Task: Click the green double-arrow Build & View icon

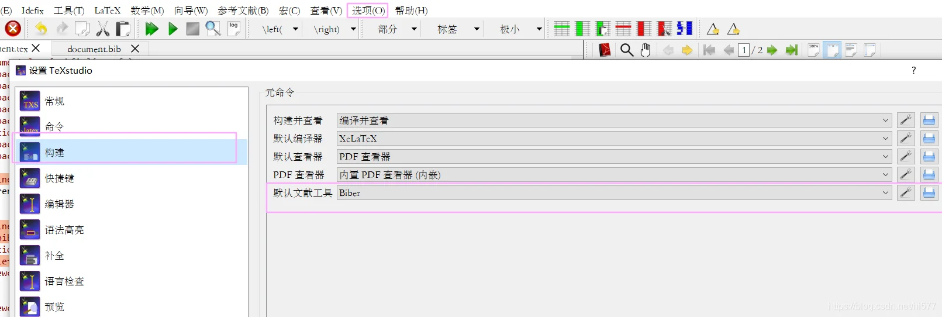Action: [x=151, y=29]
